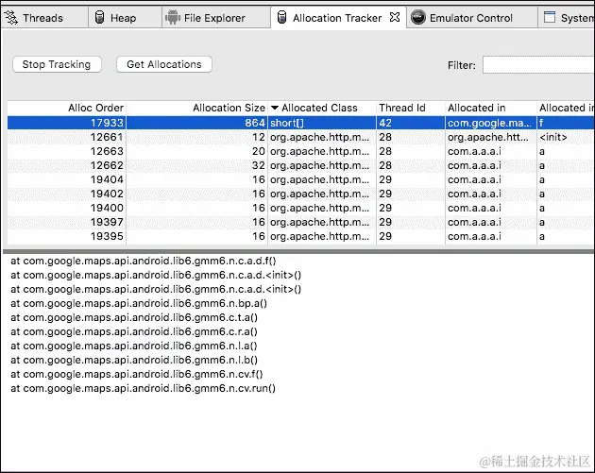
Task: Switch to the Threads tab
Action: pyautogui.click(x=42, y=18)
